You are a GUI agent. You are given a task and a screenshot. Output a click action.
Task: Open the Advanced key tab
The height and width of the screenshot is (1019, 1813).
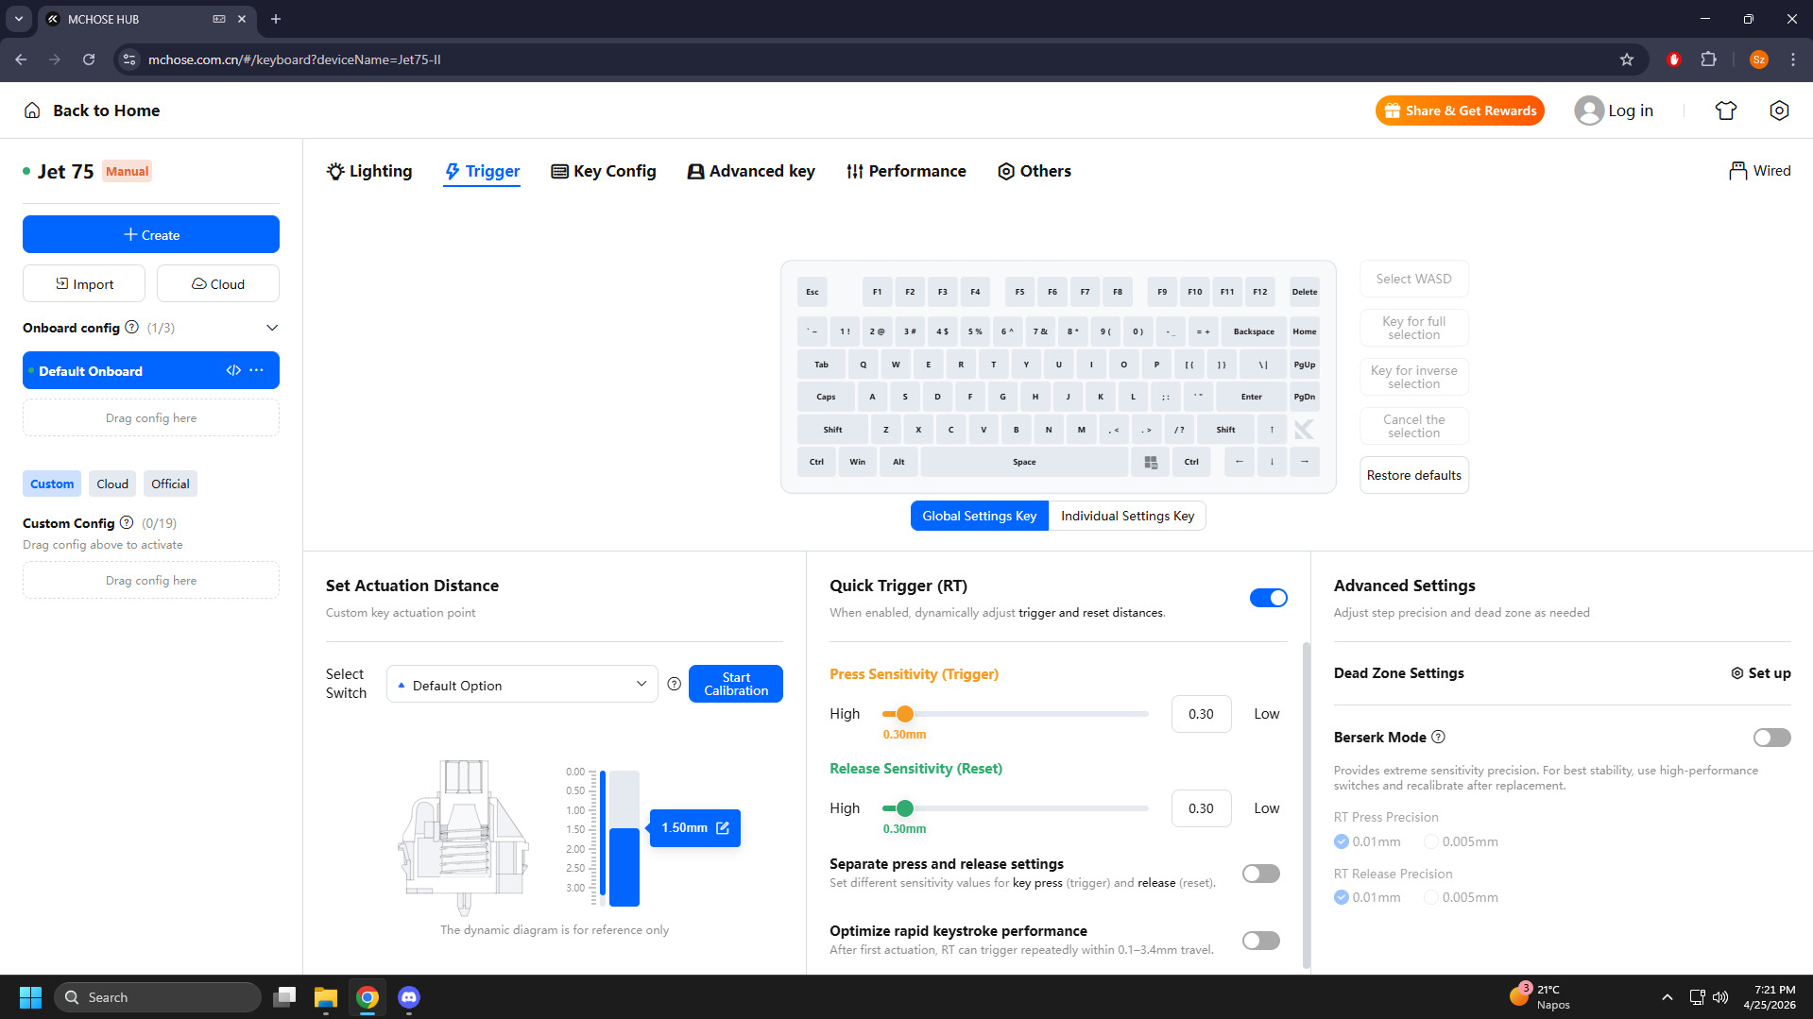click(x=751, y=171)
